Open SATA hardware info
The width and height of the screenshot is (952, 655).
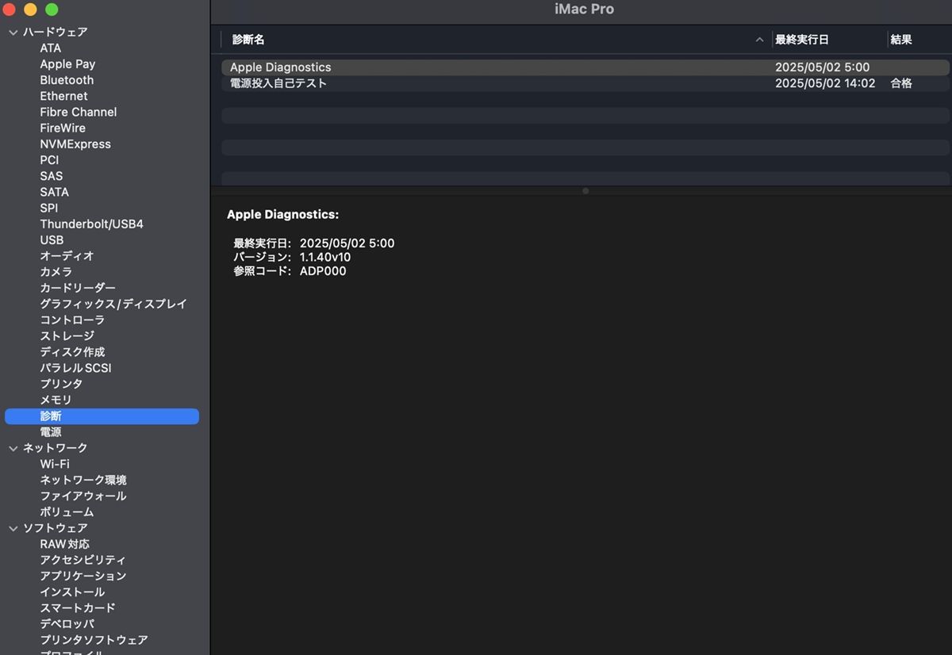pos(55,192)
